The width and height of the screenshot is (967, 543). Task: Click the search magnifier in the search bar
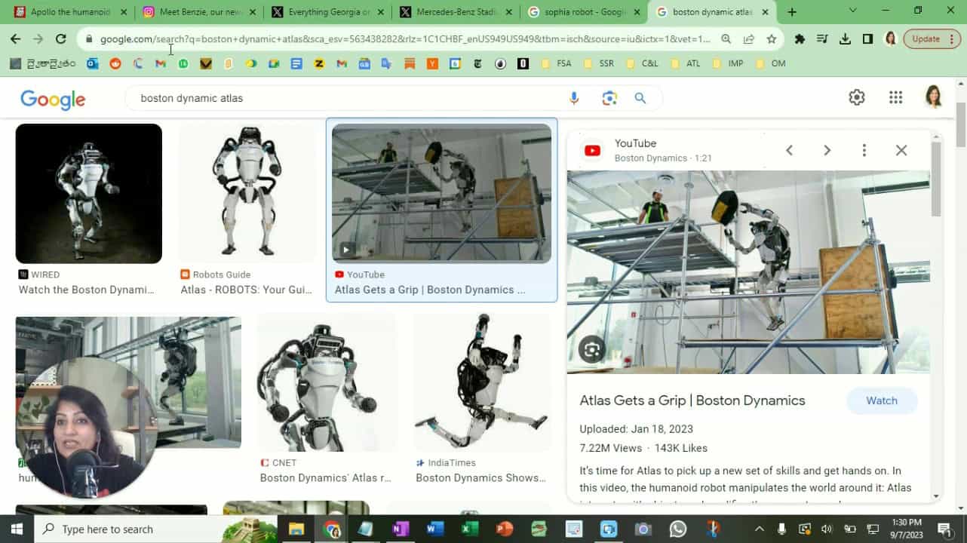point(640,97)
